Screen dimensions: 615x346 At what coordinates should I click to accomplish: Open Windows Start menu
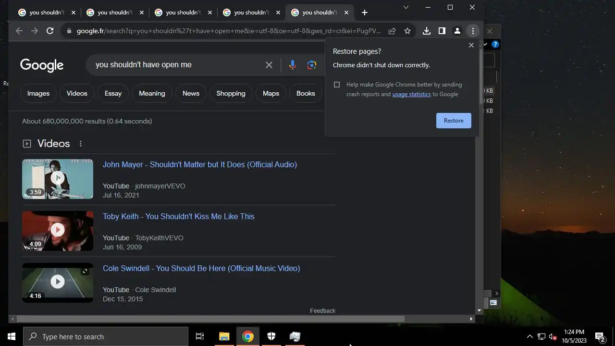pos(12,336)
